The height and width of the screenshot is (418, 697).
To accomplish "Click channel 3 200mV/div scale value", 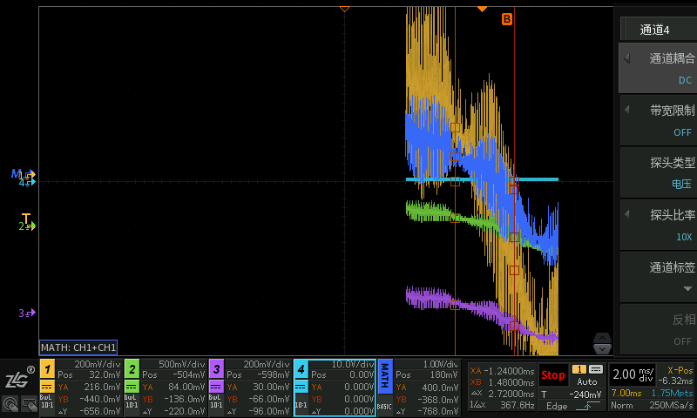I will point(267,364).
